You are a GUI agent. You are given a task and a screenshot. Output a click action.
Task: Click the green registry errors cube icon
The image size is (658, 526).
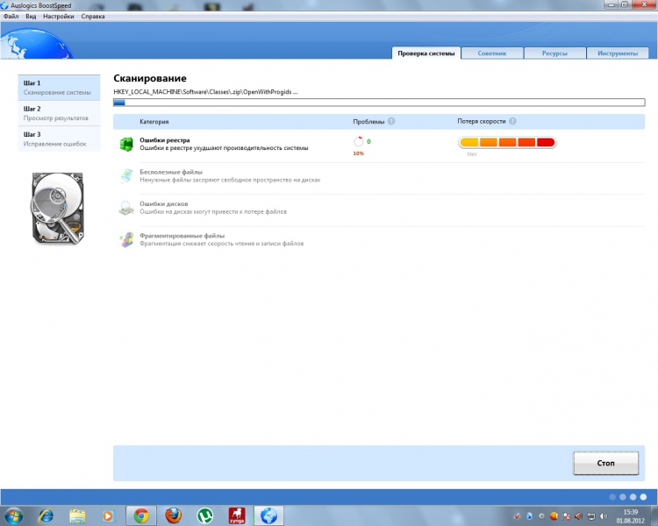click(x=126, y=144)
